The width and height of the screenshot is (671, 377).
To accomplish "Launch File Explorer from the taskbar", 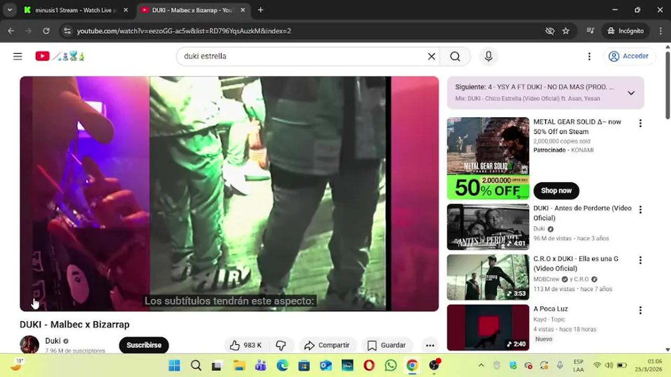I will click(239, 365).
